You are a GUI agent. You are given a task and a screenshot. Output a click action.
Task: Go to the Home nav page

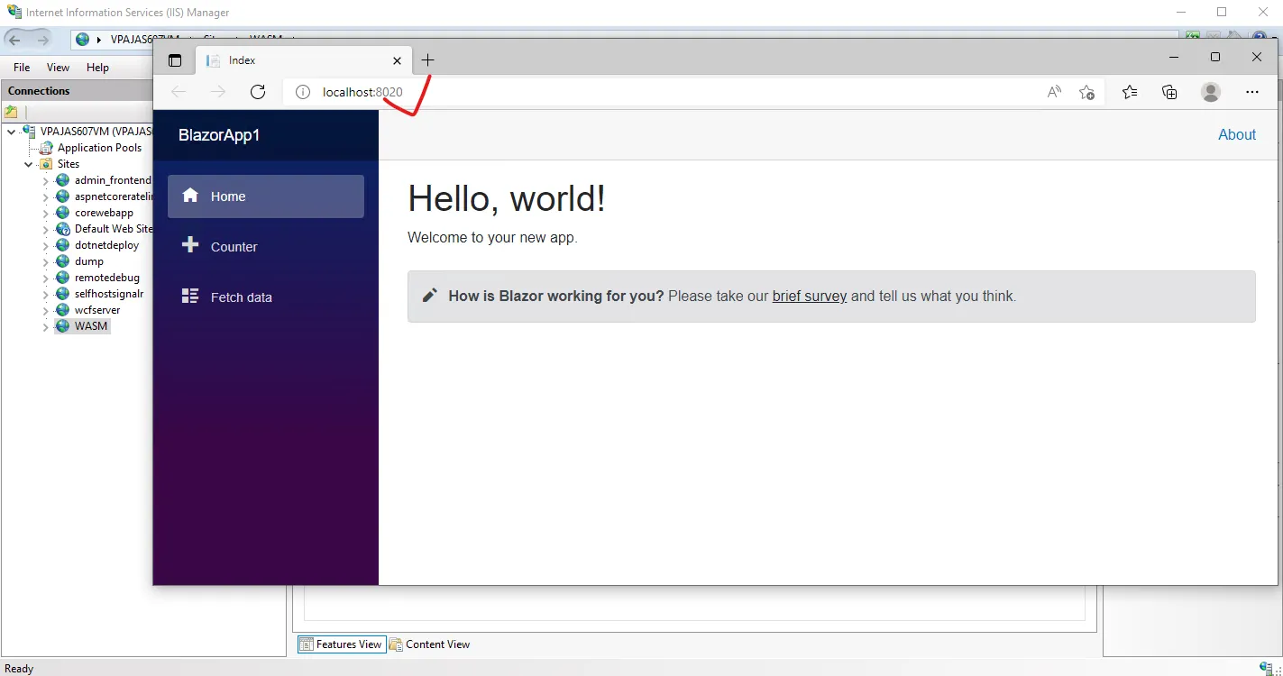pyautogui.click(x=266, y=196)
